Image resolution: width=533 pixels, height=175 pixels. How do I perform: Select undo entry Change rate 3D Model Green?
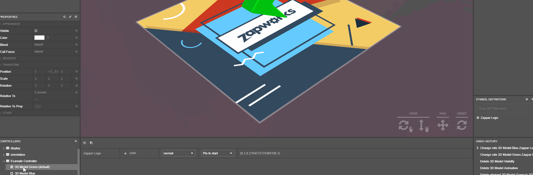(506, 155)
